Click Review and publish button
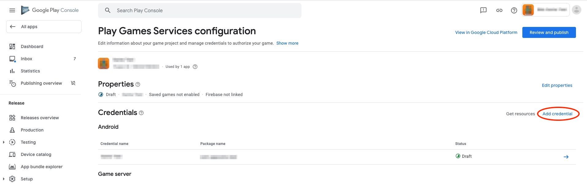 point(549,32)
